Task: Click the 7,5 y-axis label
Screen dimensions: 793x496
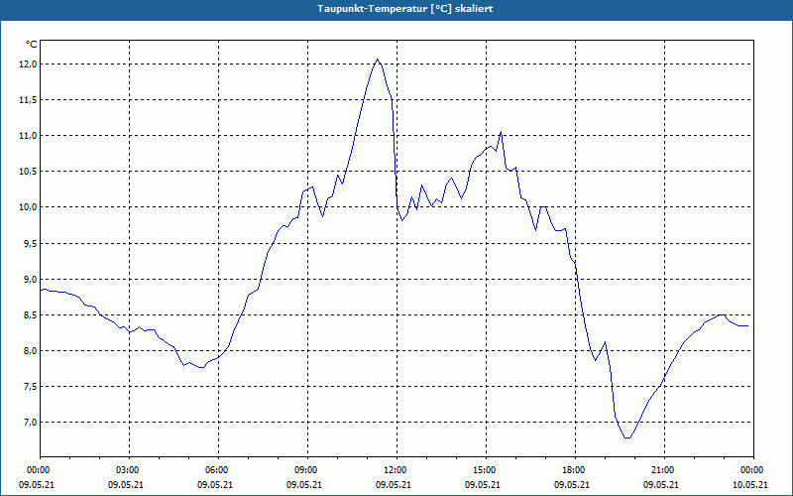Action: point(30,387)
